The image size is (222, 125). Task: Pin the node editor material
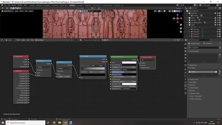110,40
